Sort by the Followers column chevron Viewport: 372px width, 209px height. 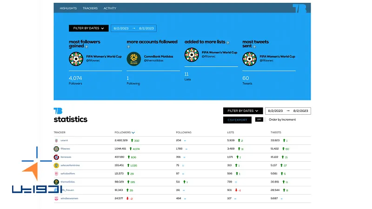click(x=133, y=132)
